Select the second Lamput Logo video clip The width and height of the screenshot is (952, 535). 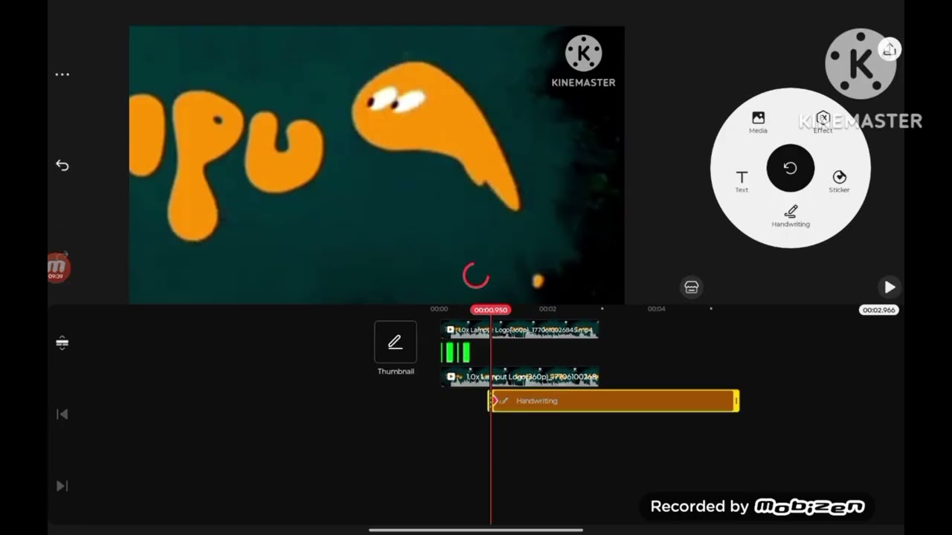[x=520, y=377]
